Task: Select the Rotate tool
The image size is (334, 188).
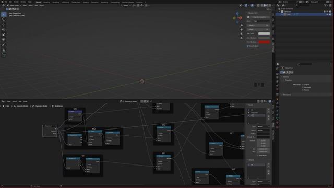Action: point(4,29)
